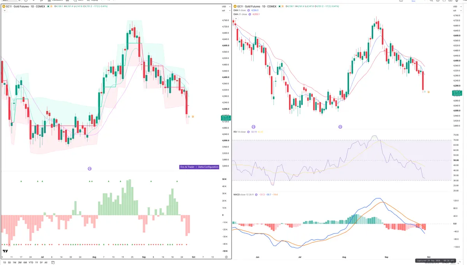Select the All time range
The width and height of the screenshot is (467, 265).
coord(46,263)
